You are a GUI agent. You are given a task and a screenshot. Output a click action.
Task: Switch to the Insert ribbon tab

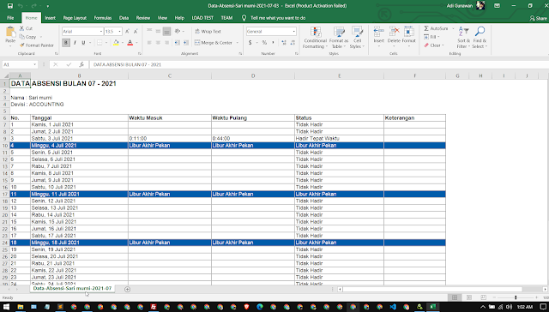(x=50, y=18)
